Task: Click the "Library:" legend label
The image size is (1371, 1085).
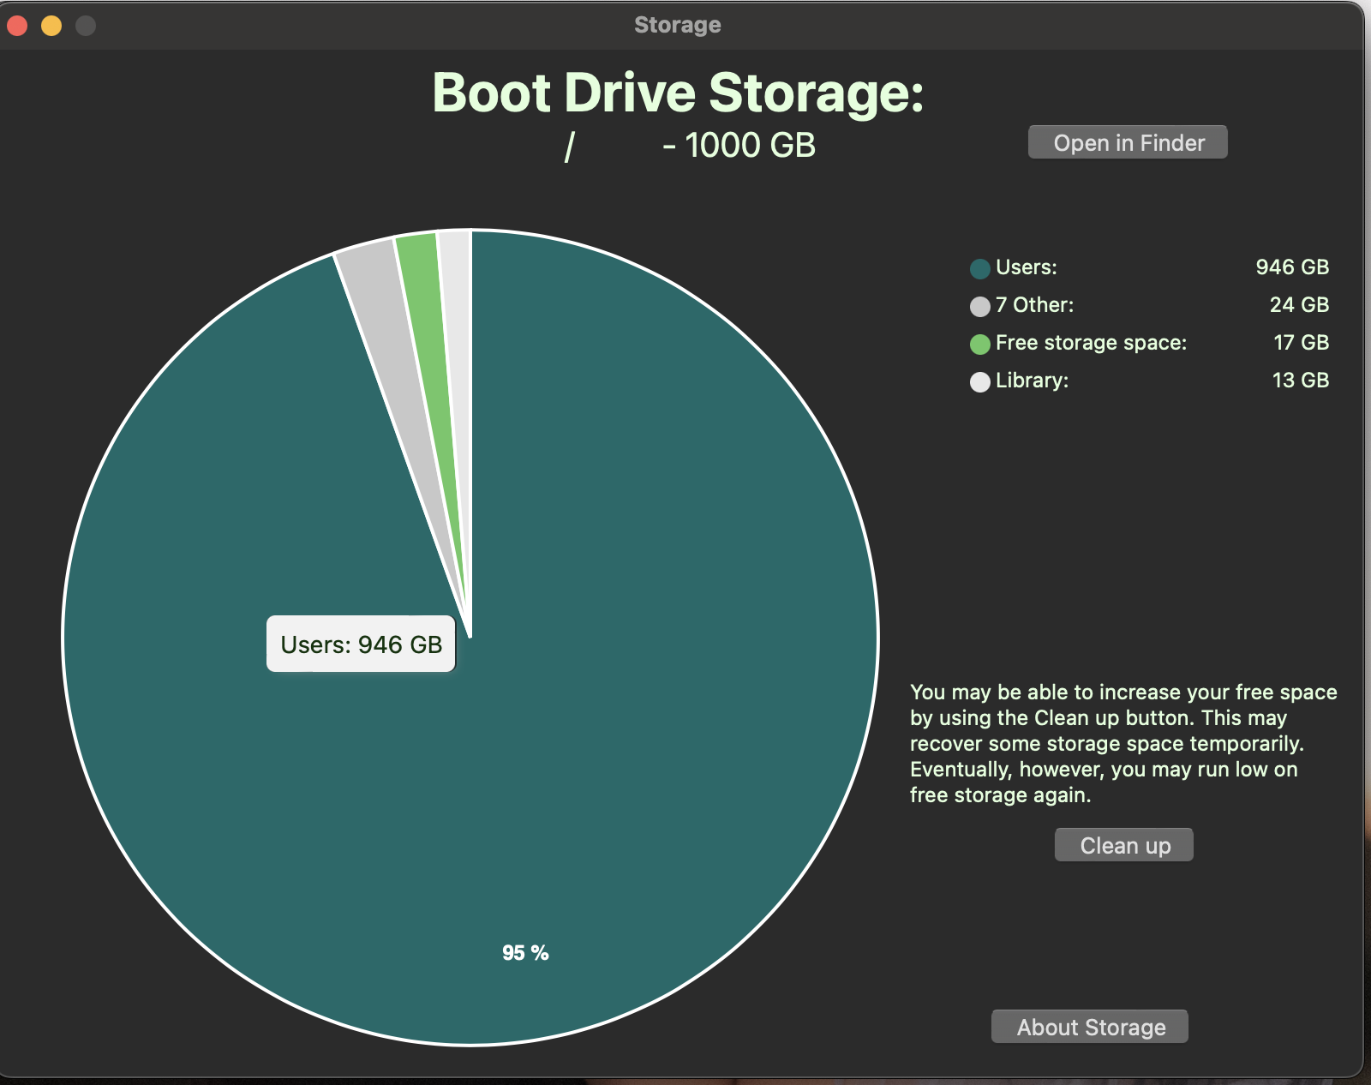Action: point(1033,381)
